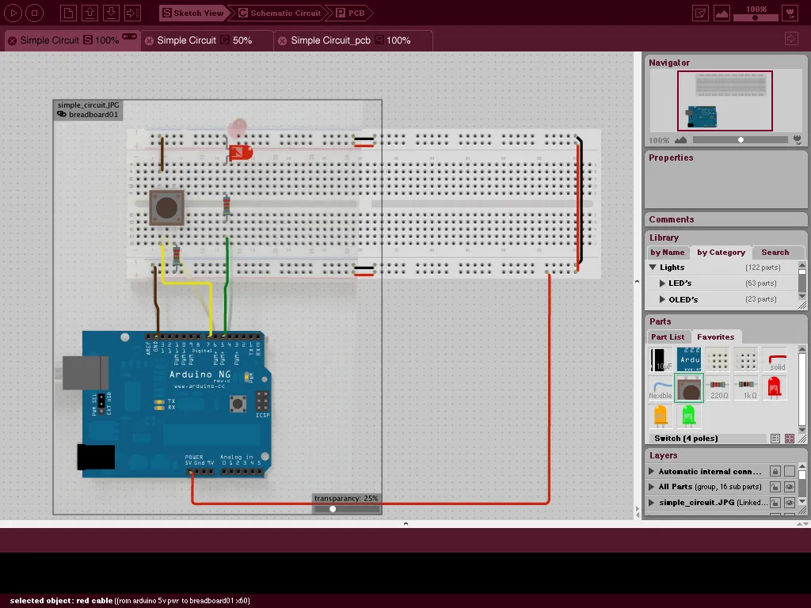Click the flower icon in the top-right toolbar
811x608 pixels.
pyautogui.click(x=790, y=13)
